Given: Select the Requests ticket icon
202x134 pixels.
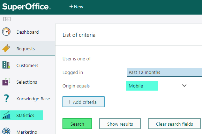Looking at the screenshot, I should [6, 48].
